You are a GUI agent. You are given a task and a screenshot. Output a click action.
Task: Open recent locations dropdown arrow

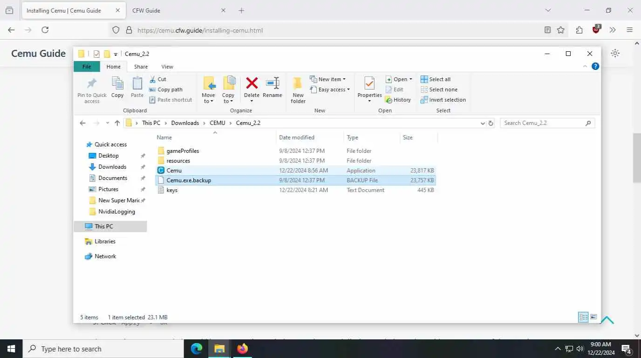tap(108, 123)
